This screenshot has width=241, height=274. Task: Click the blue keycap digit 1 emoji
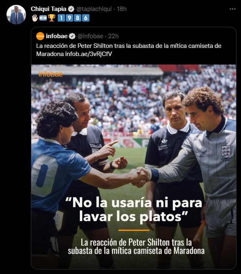(x=61, y=18)
